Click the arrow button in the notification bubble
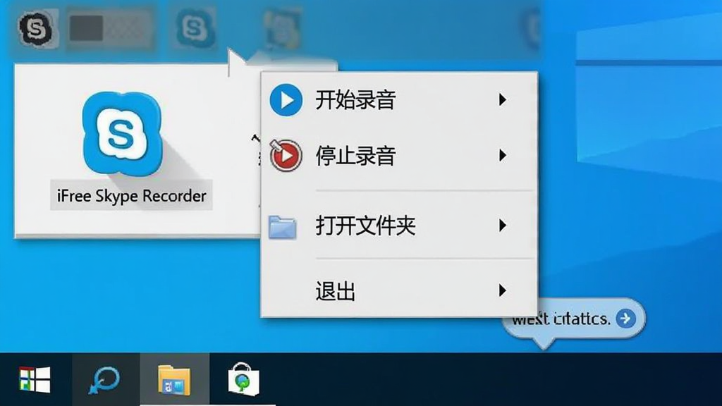This screenshot has width=722, height=406. [x=625, y=318]
